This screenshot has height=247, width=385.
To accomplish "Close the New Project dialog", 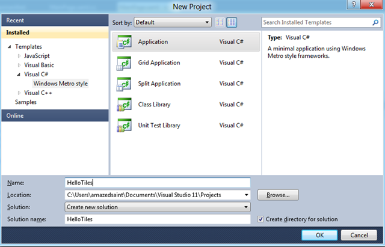I will [x=372, y=4].
